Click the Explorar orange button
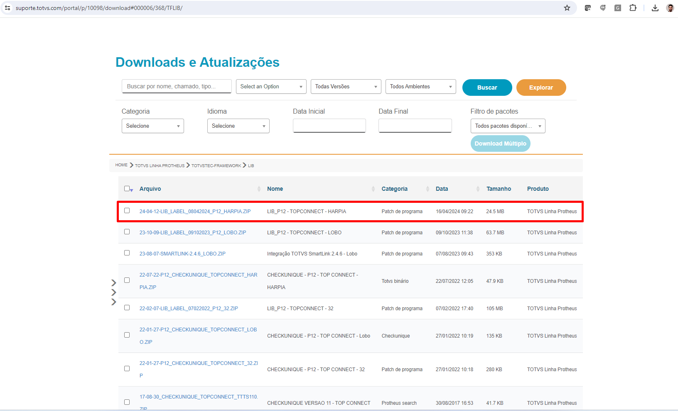Image resolution: width=678 pixels, height=411 pixels. (541, 88)
